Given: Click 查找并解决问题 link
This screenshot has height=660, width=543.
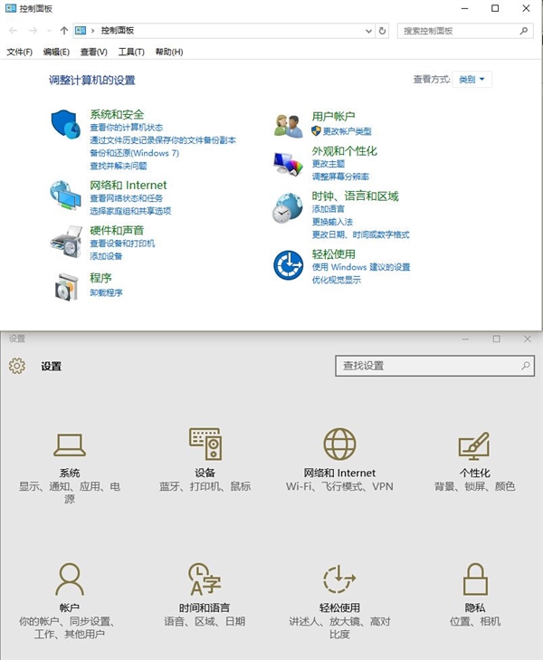Looking at the screenshot, I should (x=119, y=166).
